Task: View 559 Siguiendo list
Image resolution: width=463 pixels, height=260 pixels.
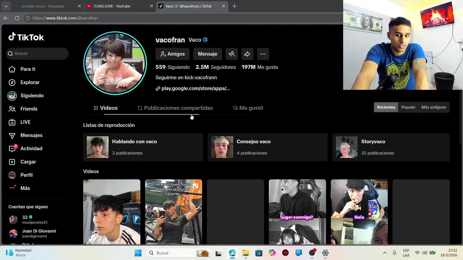Action: click(x=173, y=67)
